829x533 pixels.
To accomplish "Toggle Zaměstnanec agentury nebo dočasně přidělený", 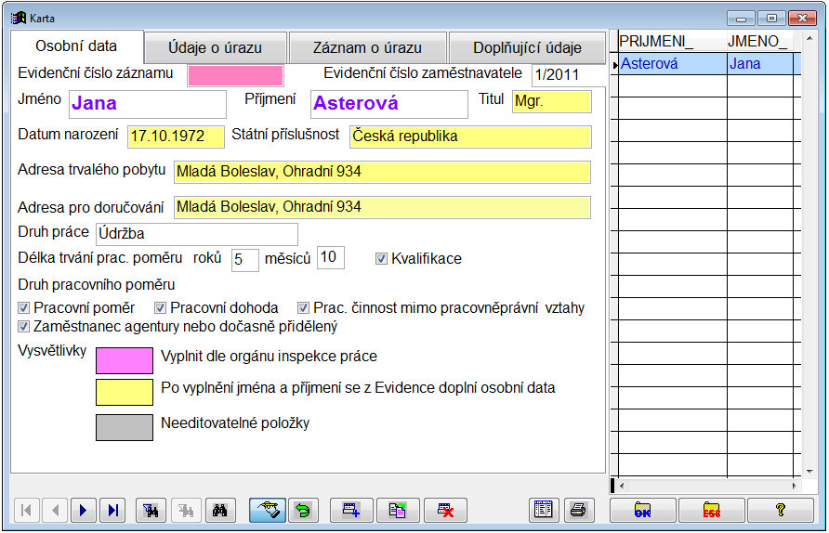I will (x=24, y=327).
